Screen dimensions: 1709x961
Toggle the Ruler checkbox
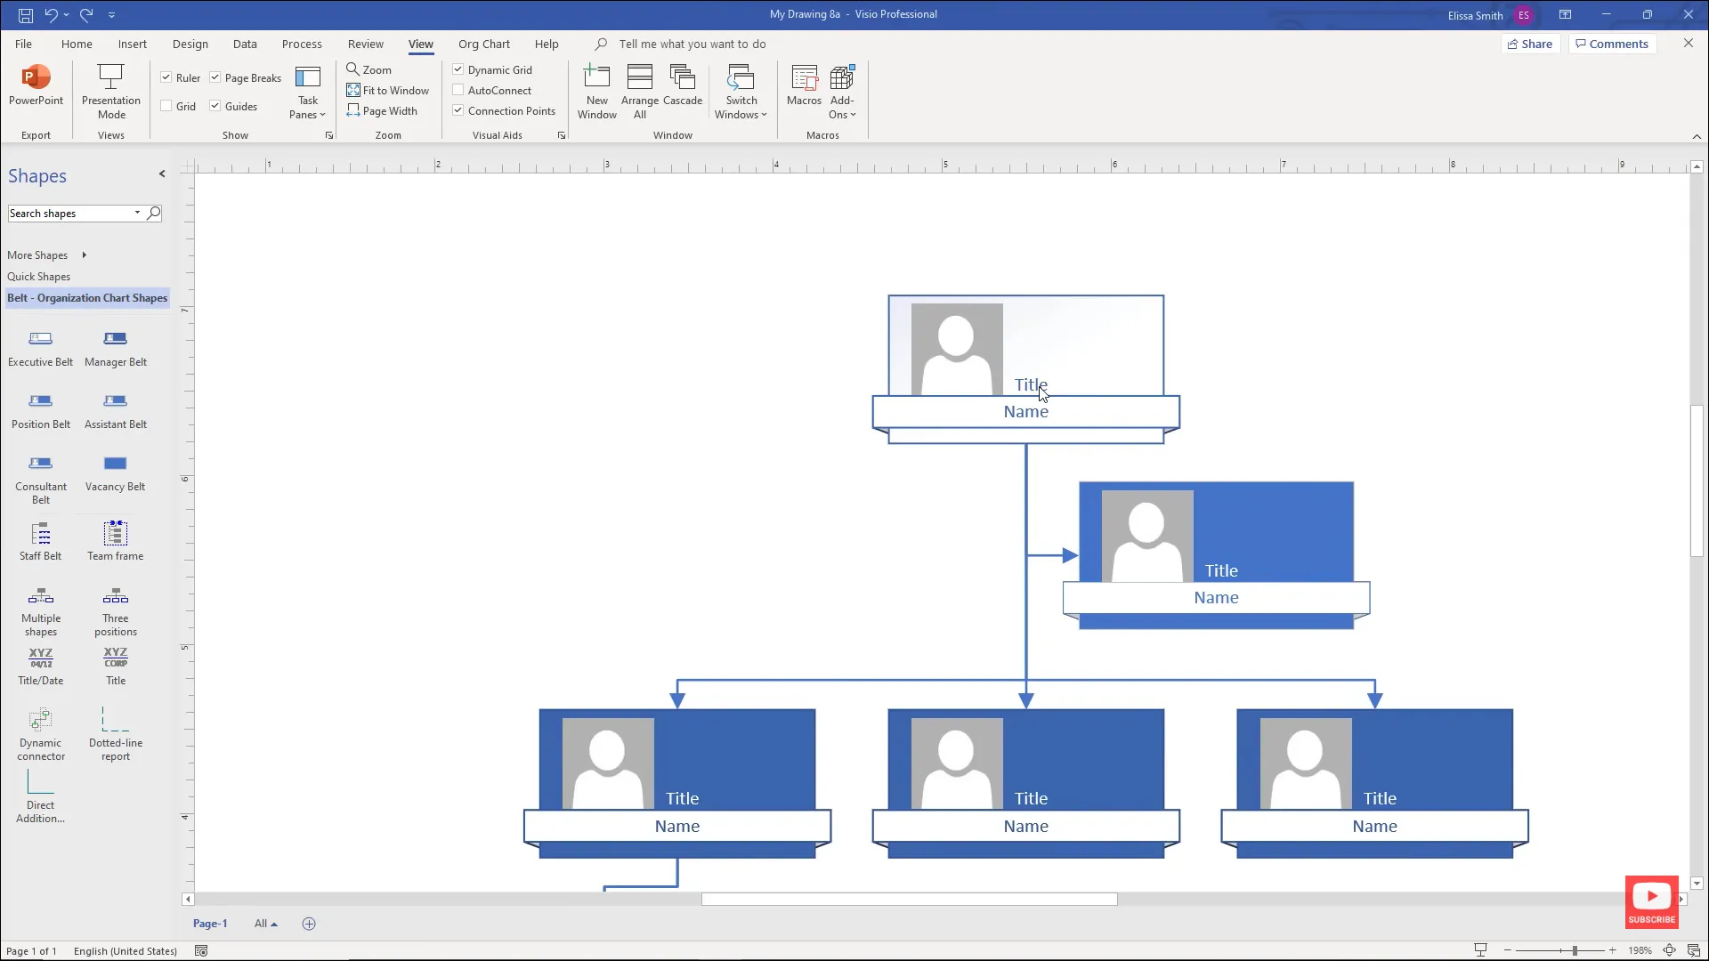coord(166,77)
